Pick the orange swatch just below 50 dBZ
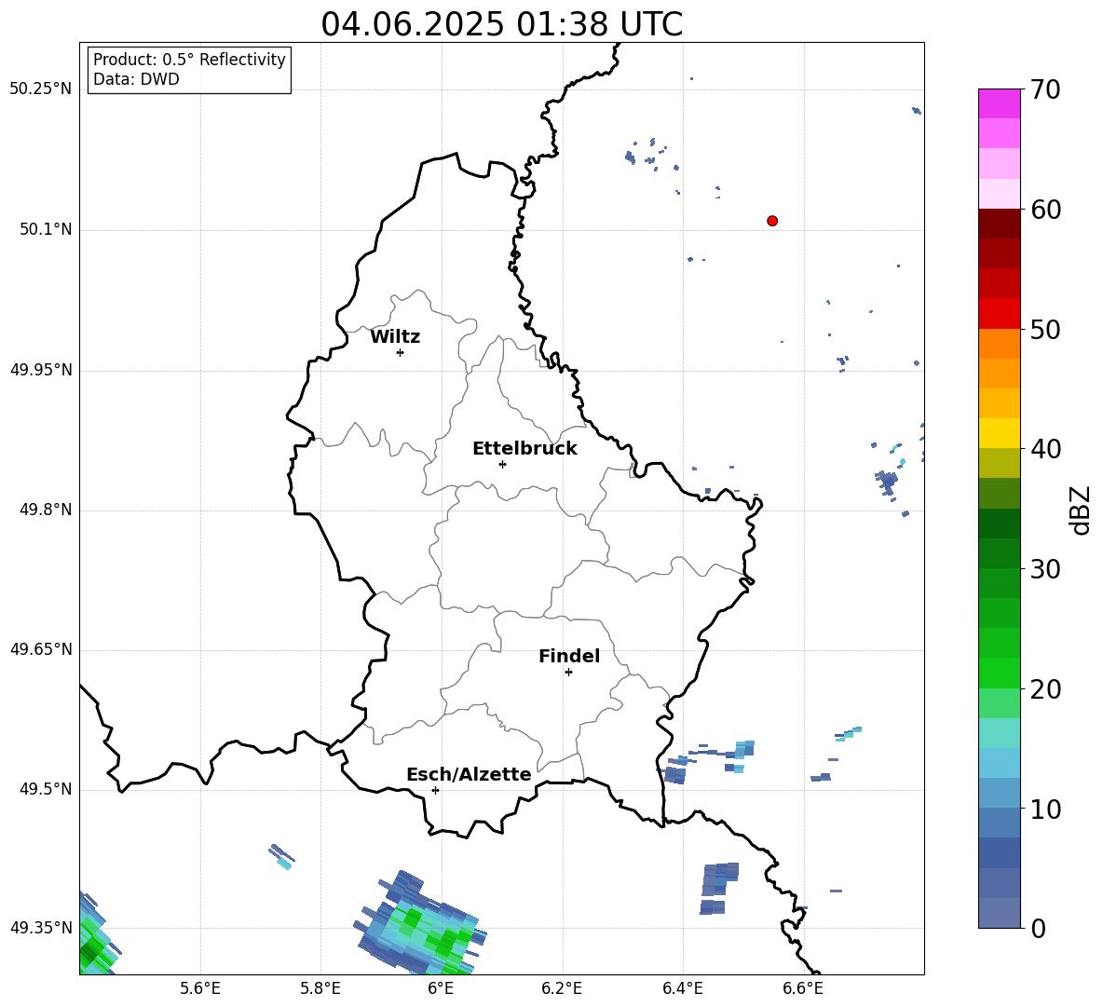Viewport: 1103px width, 1007px height. click(x=1000, y=343)
